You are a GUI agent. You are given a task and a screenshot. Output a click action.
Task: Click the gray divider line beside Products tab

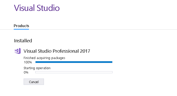[103, 29]
